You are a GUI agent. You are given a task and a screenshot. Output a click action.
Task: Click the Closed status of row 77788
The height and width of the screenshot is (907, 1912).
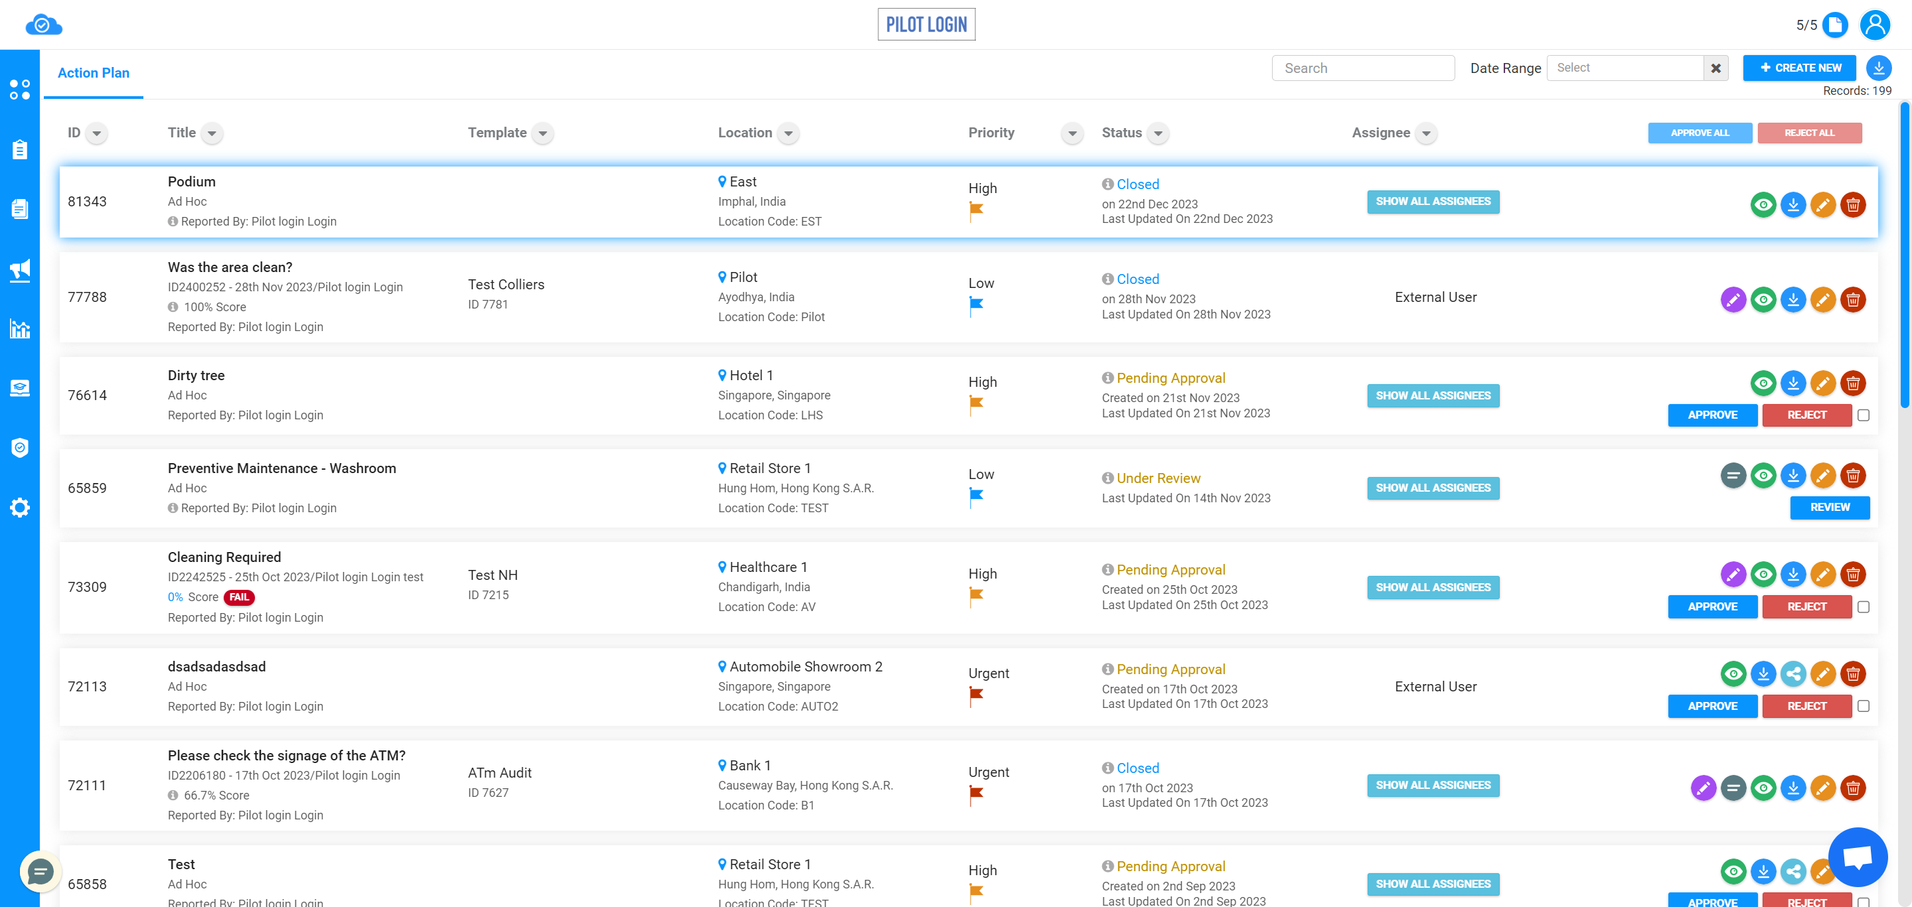[1137, 279]
